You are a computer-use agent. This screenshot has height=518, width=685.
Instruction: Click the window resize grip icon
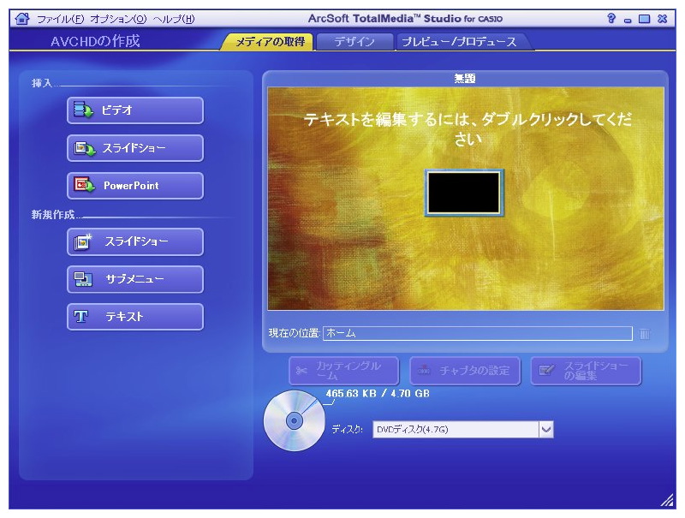(x=667, y=500)
